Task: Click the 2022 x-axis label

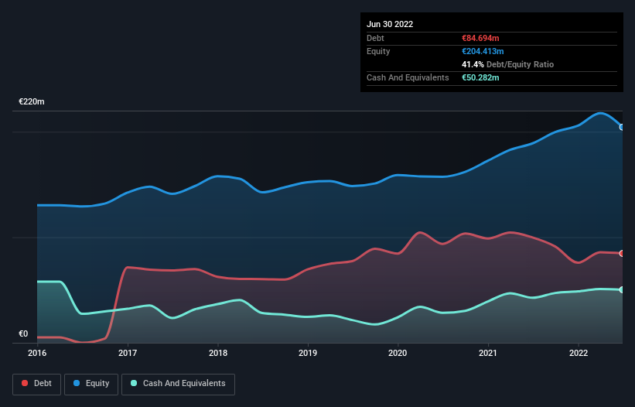Action: [x=579, y=353]
